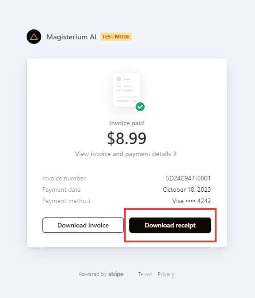Click the Magisterium AI triangle logo

[x=34, y=37]
